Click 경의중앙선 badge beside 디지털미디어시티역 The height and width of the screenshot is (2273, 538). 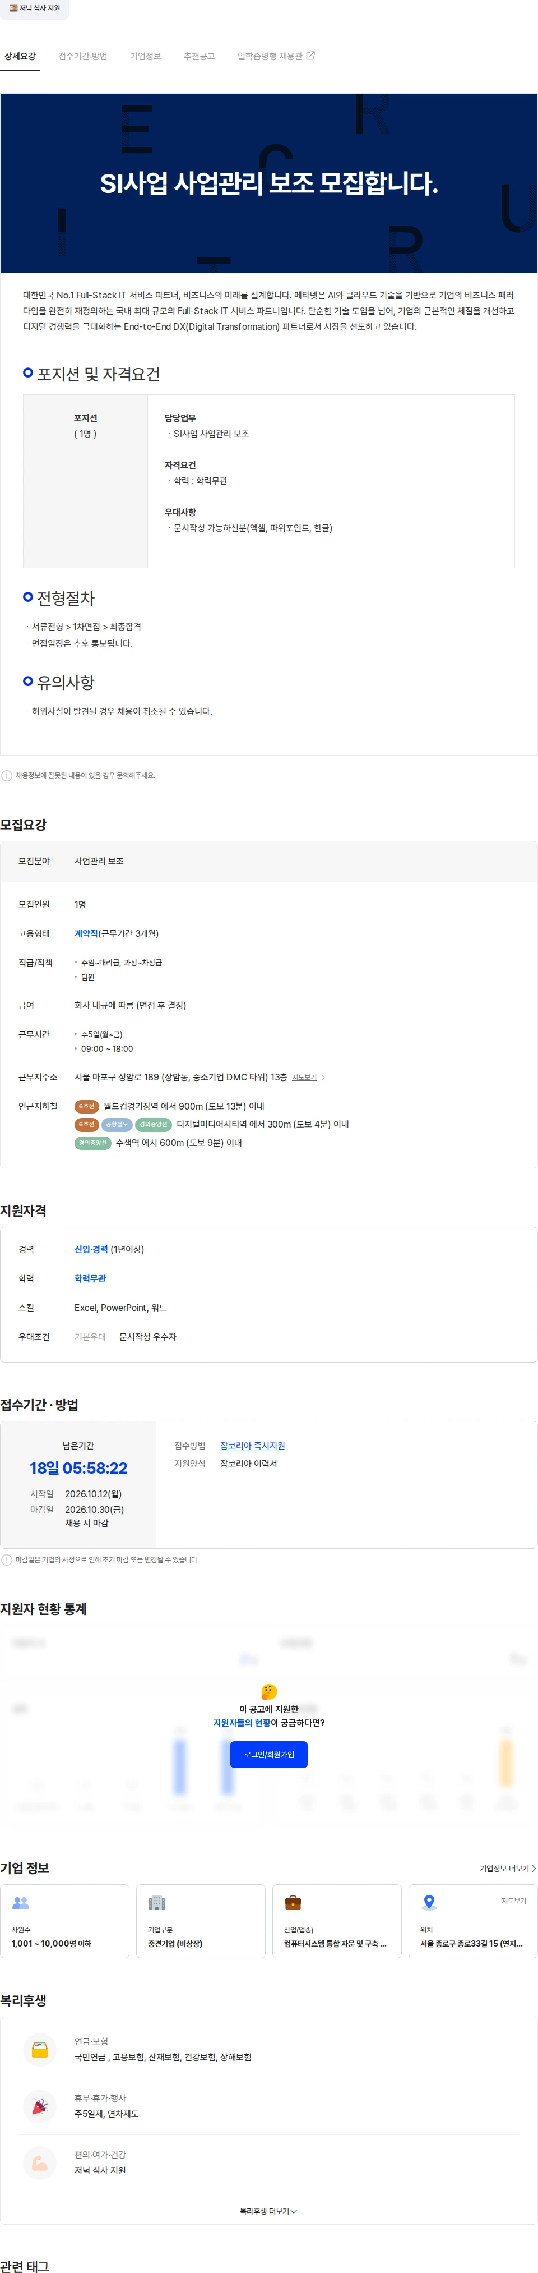point(154,1124)
